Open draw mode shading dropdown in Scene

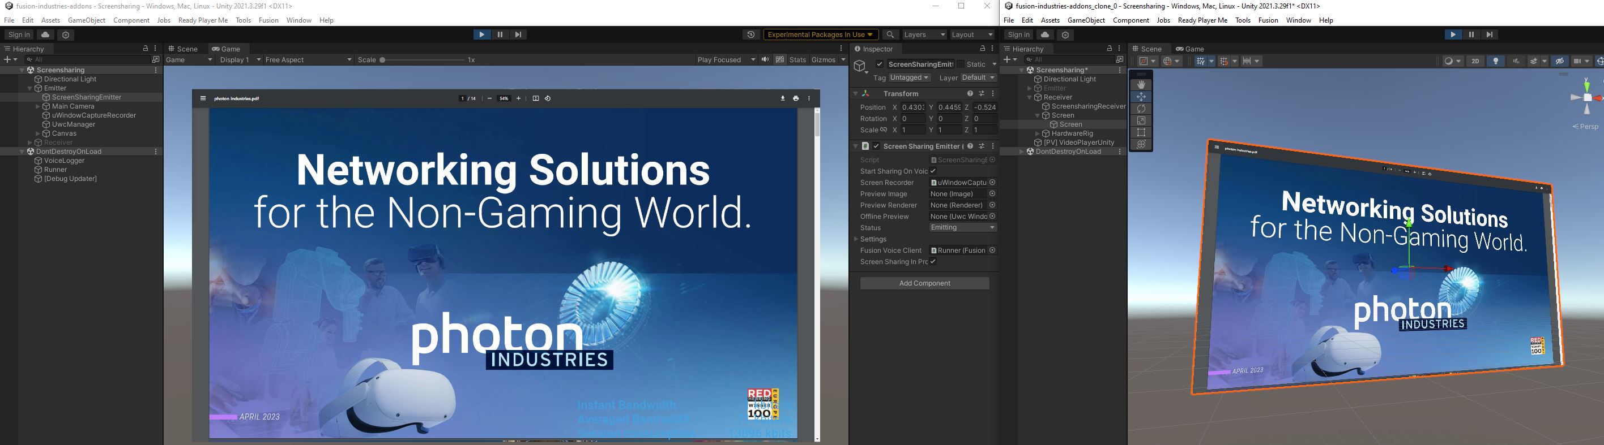coord(1452,61)
